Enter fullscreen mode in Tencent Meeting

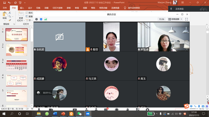(186, 19)
